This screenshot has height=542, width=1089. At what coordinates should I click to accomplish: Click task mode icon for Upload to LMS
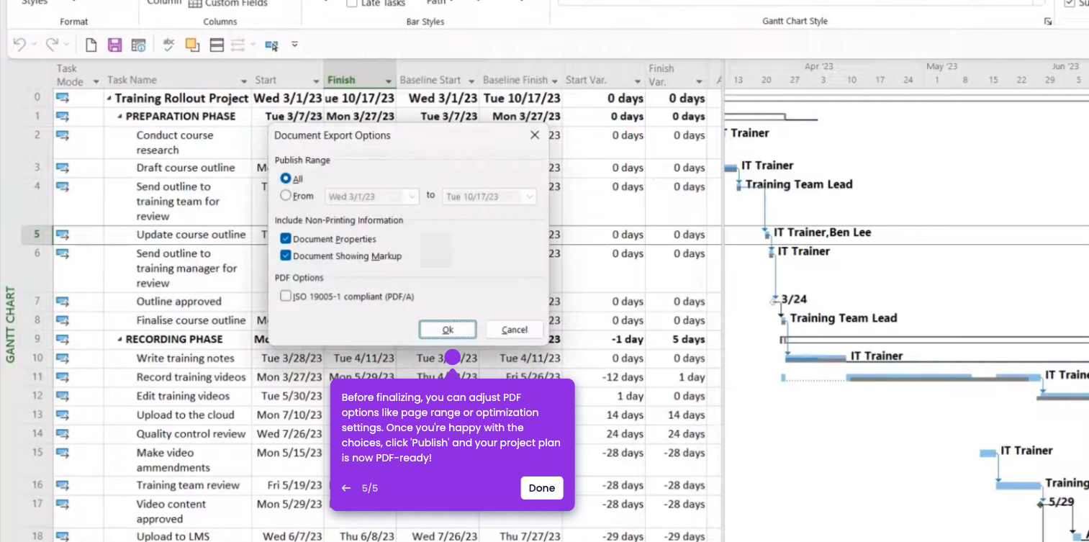point(63,536)
